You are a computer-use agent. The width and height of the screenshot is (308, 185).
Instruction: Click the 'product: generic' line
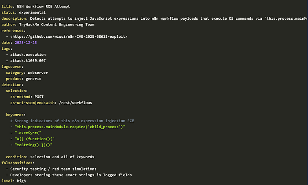tap(24, 79)
